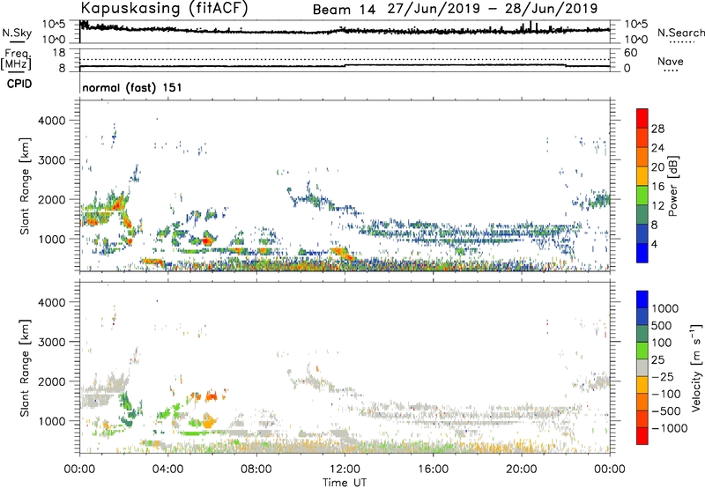Click the bright blue bottom Power colorbar segment
705x488 pixels.
[642, 253]
